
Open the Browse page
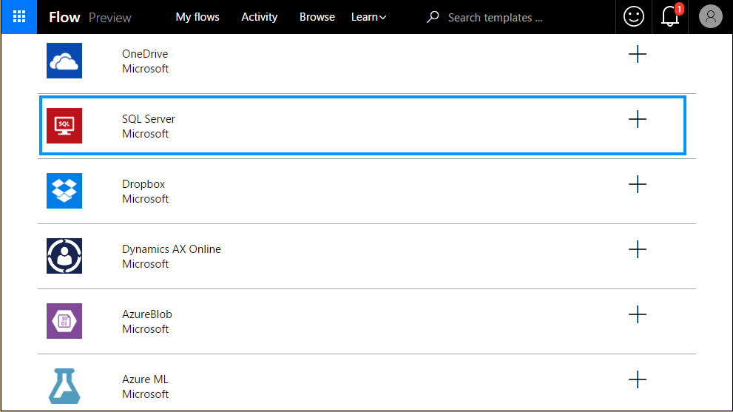tap(317, 17)
